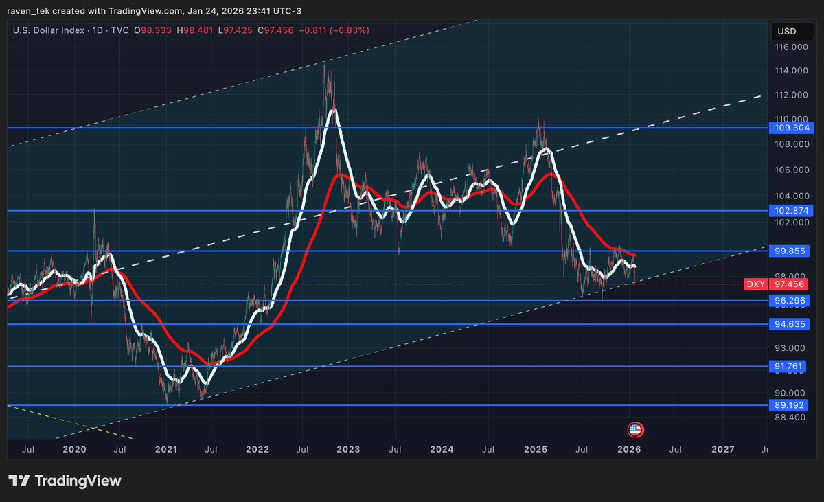
Task: Click the 2021 label on the time axis
Action: 166,450
